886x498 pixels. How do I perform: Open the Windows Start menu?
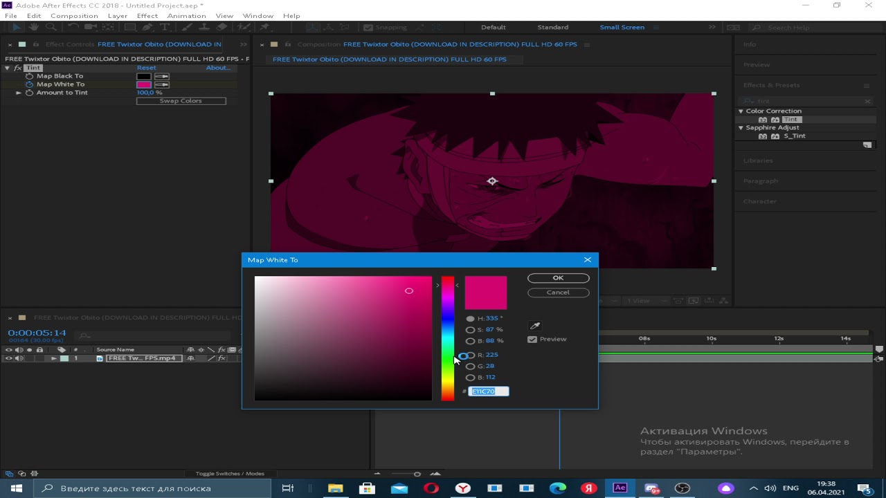point(17,488)
